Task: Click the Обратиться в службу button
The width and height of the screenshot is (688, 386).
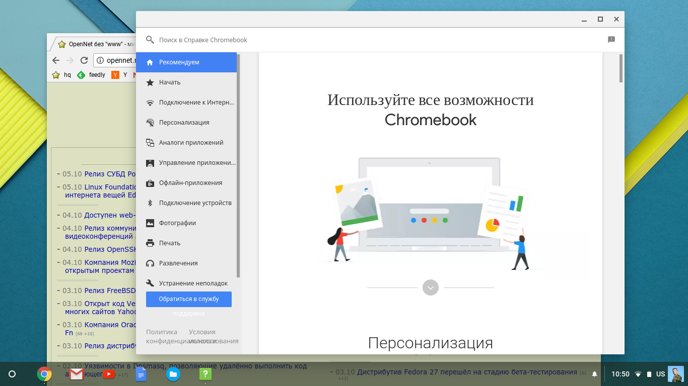Action: pyautogui.click(x=189, y=299)
